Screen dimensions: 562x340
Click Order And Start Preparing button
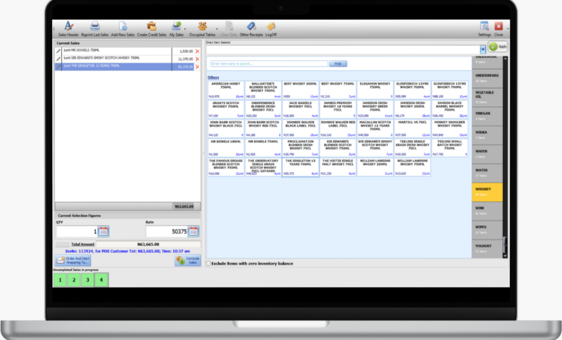pos(73,260)
